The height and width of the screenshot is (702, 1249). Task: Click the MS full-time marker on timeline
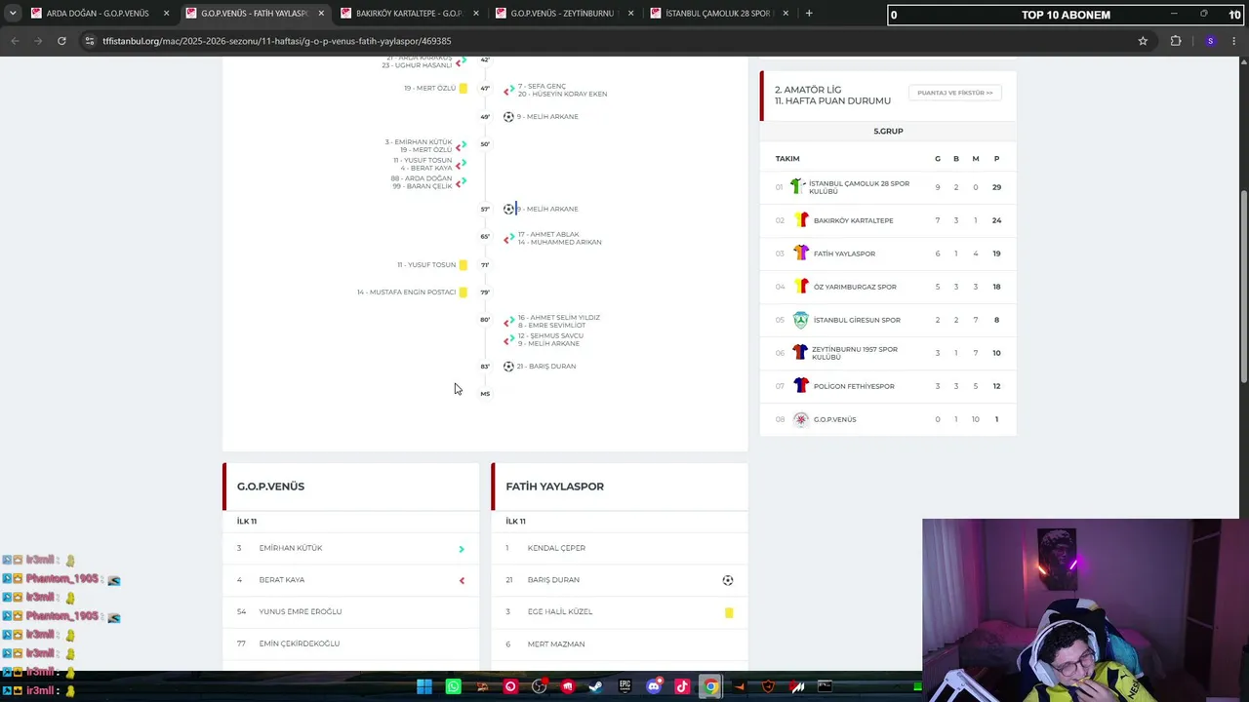[x=485, y=394]
